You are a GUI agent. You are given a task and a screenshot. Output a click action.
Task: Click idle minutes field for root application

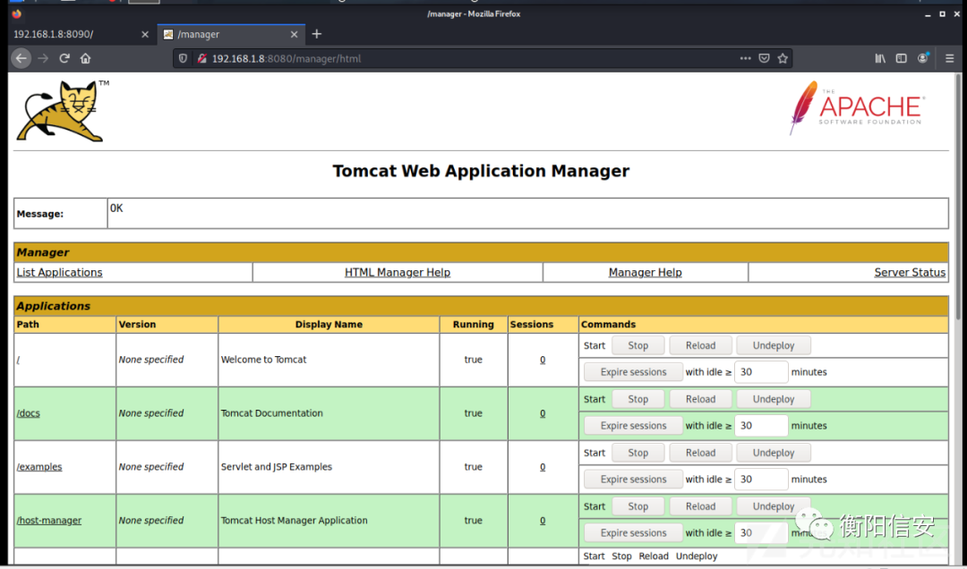point(761,372)
